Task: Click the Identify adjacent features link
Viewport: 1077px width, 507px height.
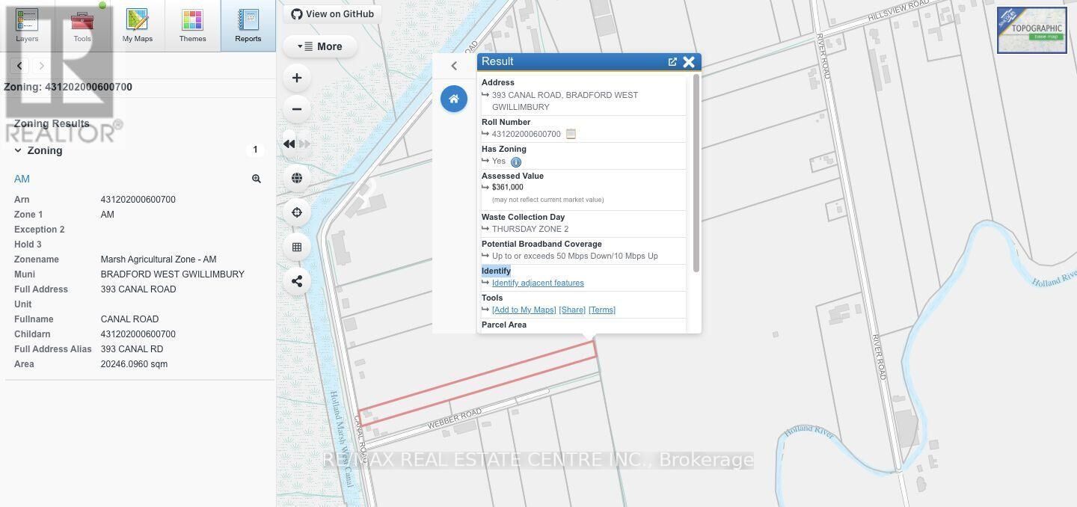Action: coord(538,283)
